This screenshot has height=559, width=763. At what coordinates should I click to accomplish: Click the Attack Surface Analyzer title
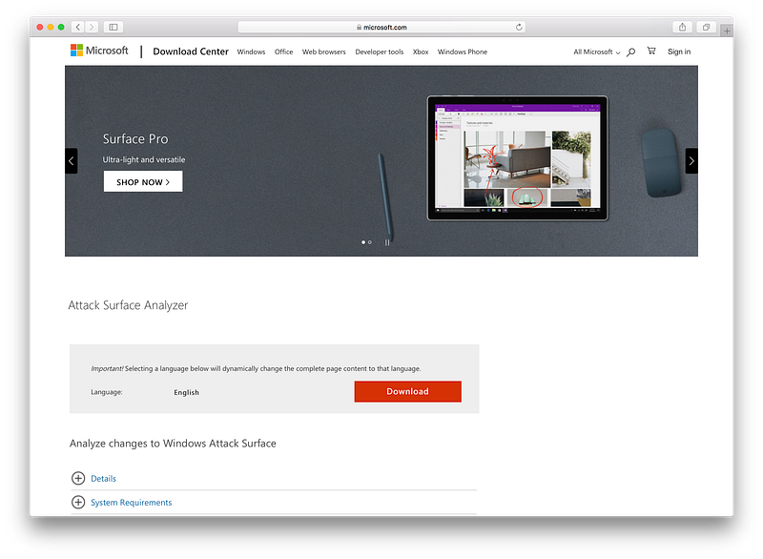coord(128,305)
